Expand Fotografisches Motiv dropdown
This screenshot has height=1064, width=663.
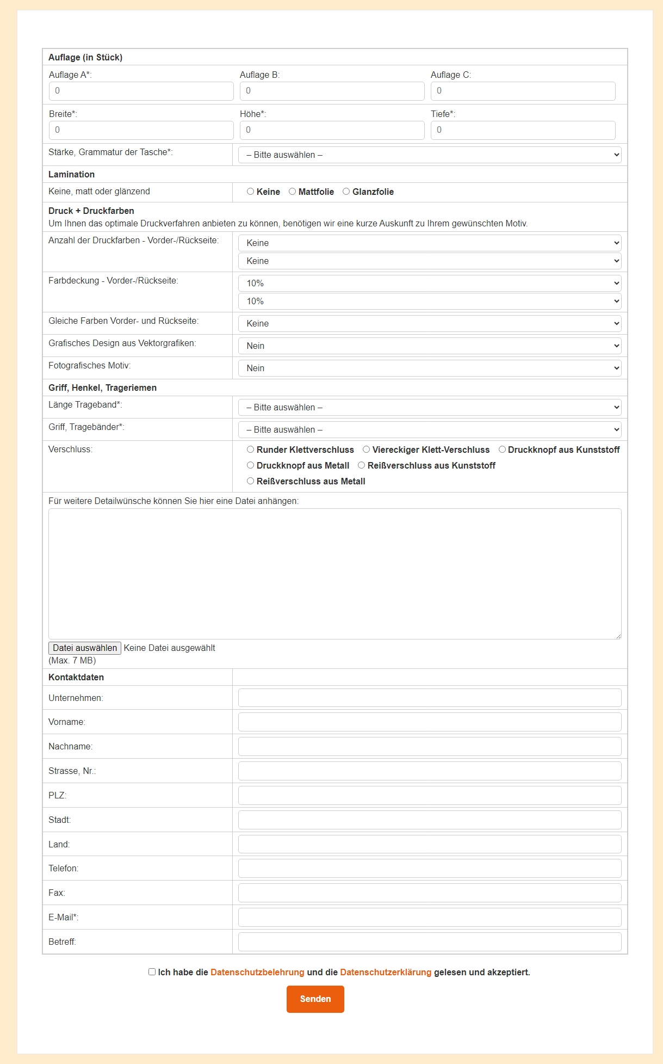coord(430,368)
